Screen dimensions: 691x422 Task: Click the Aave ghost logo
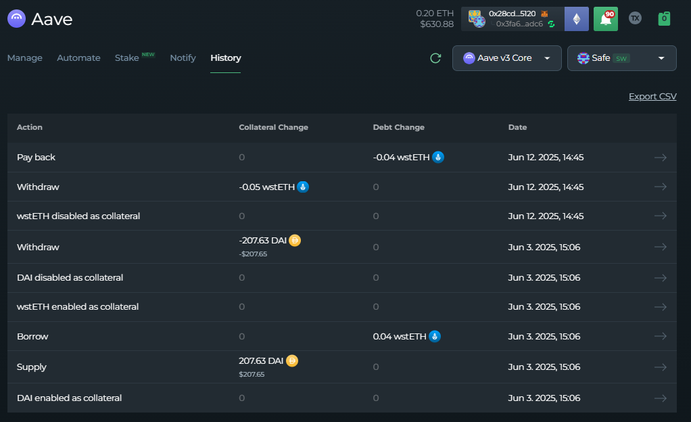(x=17, y=19)
